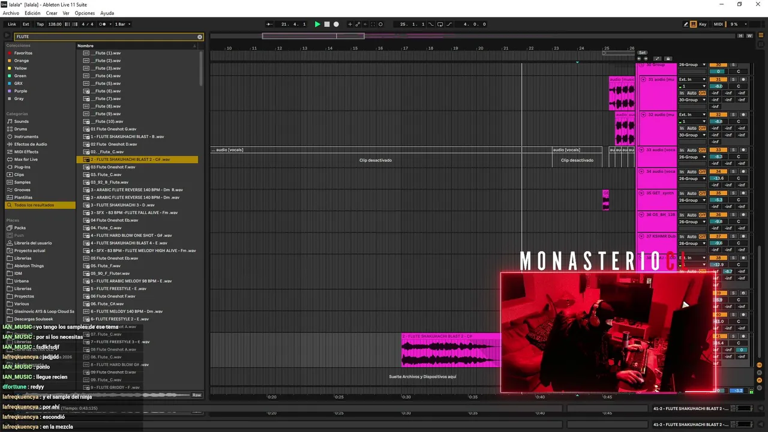Screen dimensions: 768x432
Task: Open track 32 Ext. In input dropdown
Action: [x=692, y=115]
